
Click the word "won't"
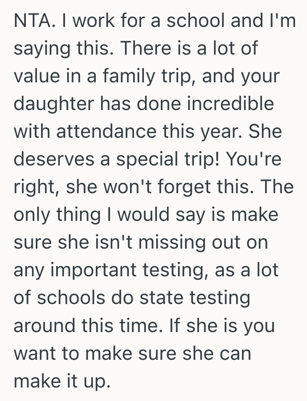click(137, 187)
